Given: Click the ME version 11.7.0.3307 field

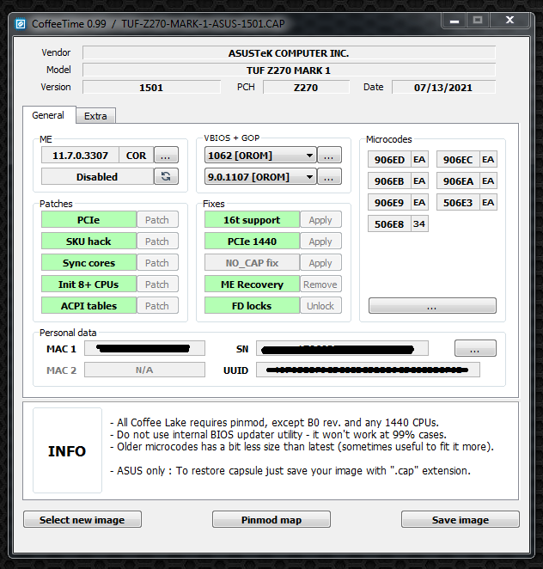Looking at the screenshot, I should (x=80, y=156).
